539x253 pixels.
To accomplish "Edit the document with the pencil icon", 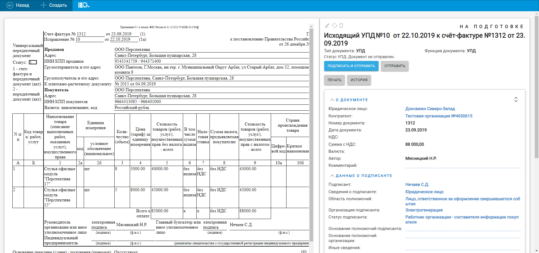I will pyautogui.click(x=327, y=26).
